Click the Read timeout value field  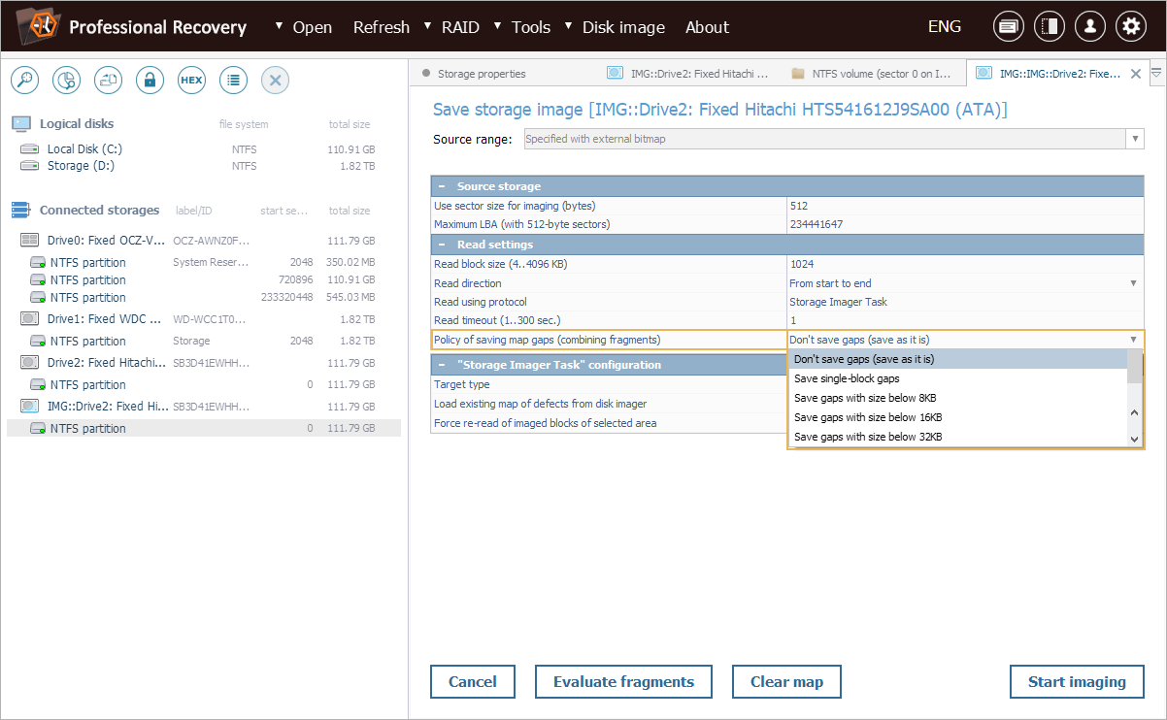[965, 320]
